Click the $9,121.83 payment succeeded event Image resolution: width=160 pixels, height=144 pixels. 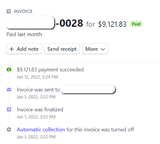coord(50,70)
